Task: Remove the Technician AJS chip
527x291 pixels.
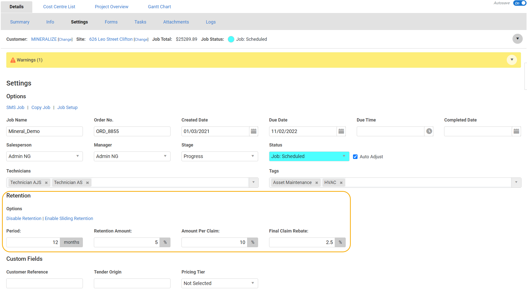Action: (x=46, y=183)
